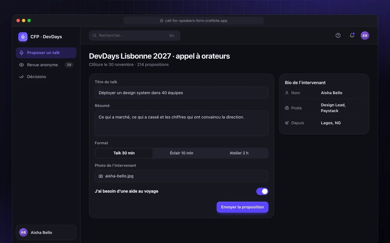
Task: Open the Revue anonyme section
Action: click(46, 65)
